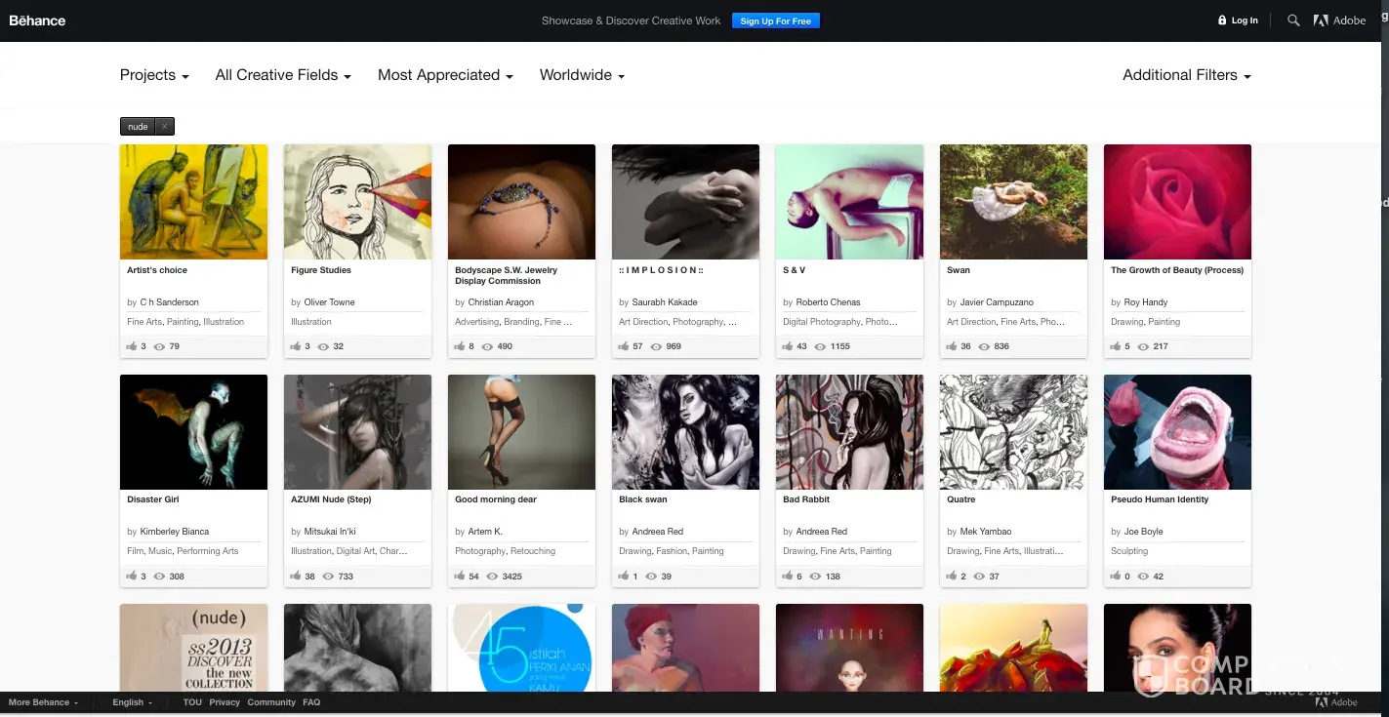Click views eye icon on Good morning dear
The width and height of the screenshot is (1389, 717).
[x=492, y=577]
